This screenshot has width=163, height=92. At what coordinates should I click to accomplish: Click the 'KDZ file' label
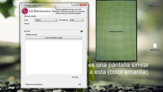(x=27, y=31)
